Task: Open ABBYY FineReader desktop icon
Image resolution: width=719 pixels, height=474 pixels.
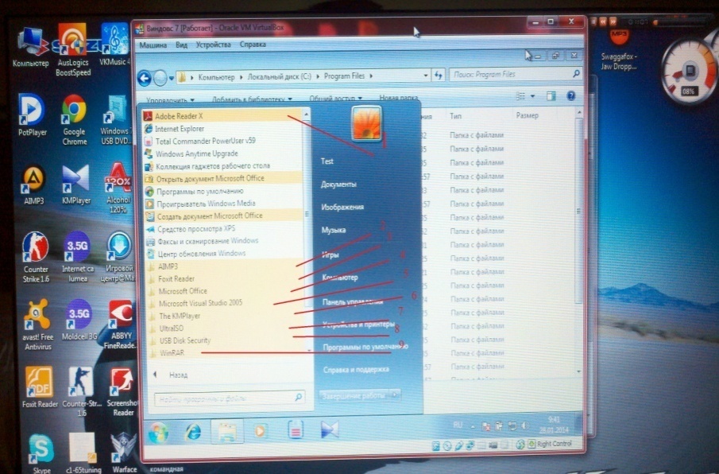Action: 120,324
